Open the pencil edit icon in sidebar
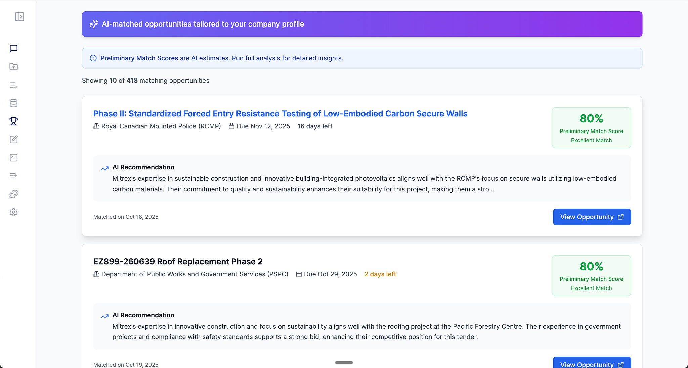 13,140
